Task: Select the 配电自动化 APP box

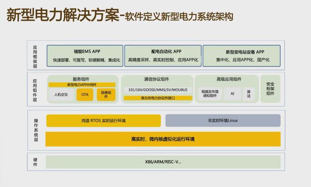Action: [163, 56]
